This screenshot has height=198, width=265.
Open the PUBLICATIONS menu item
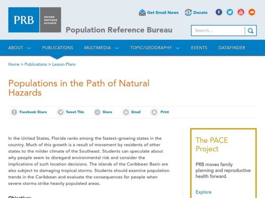57,48
